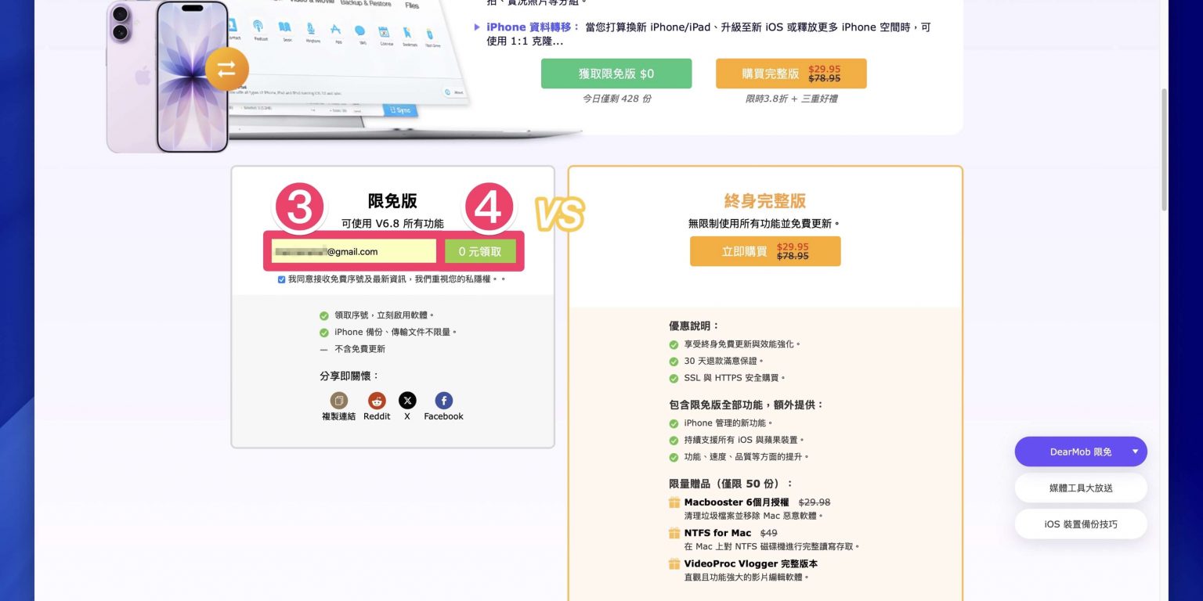Click the page vertical scrollbar

pos(1164,149)
